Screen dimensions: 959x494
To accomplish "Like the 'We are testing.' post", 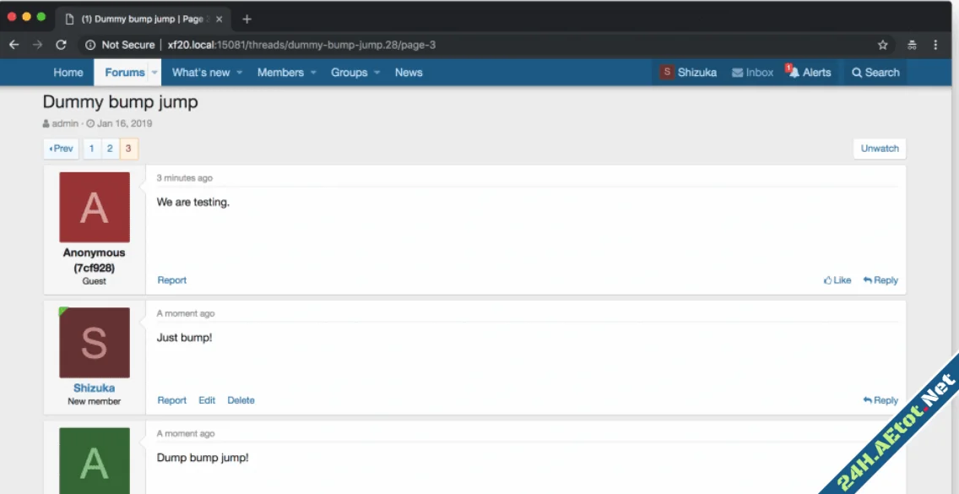I will 837,280.
